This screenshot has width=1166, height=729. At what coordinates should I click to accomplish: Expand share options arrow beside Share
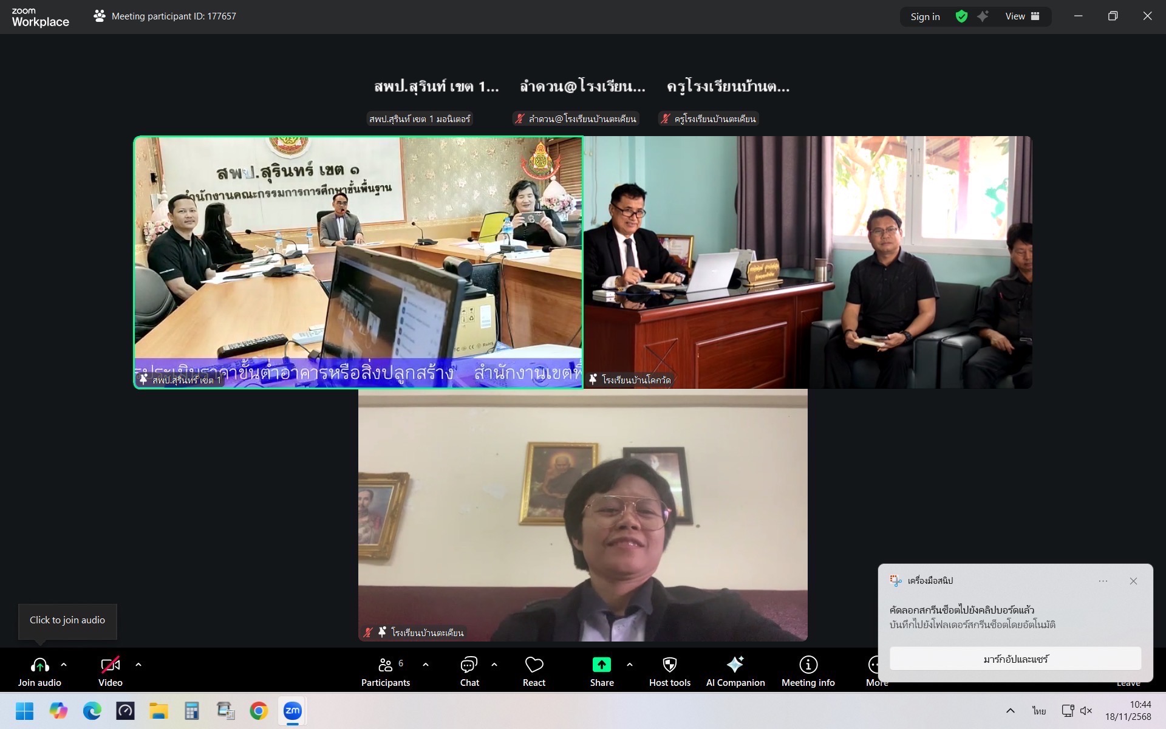pos(630,665)
